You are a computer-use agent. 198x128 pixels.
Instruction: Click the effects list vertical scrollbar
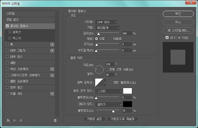click(57, 64)
